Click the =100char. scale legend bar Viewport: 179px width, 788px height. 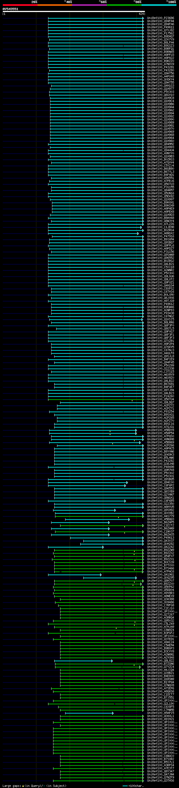125,785
